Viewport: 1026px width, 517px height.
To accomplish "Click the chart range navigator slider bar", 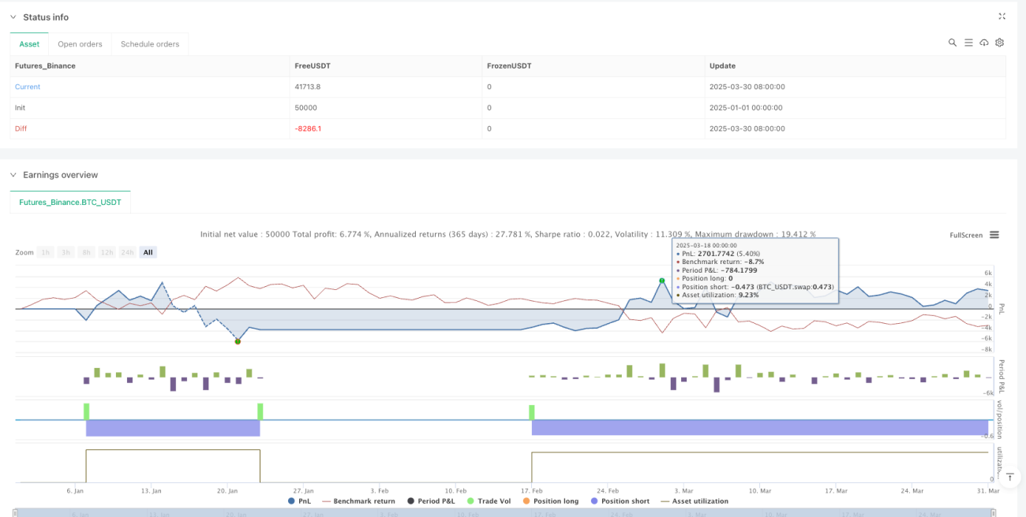I will click(505, 512).
